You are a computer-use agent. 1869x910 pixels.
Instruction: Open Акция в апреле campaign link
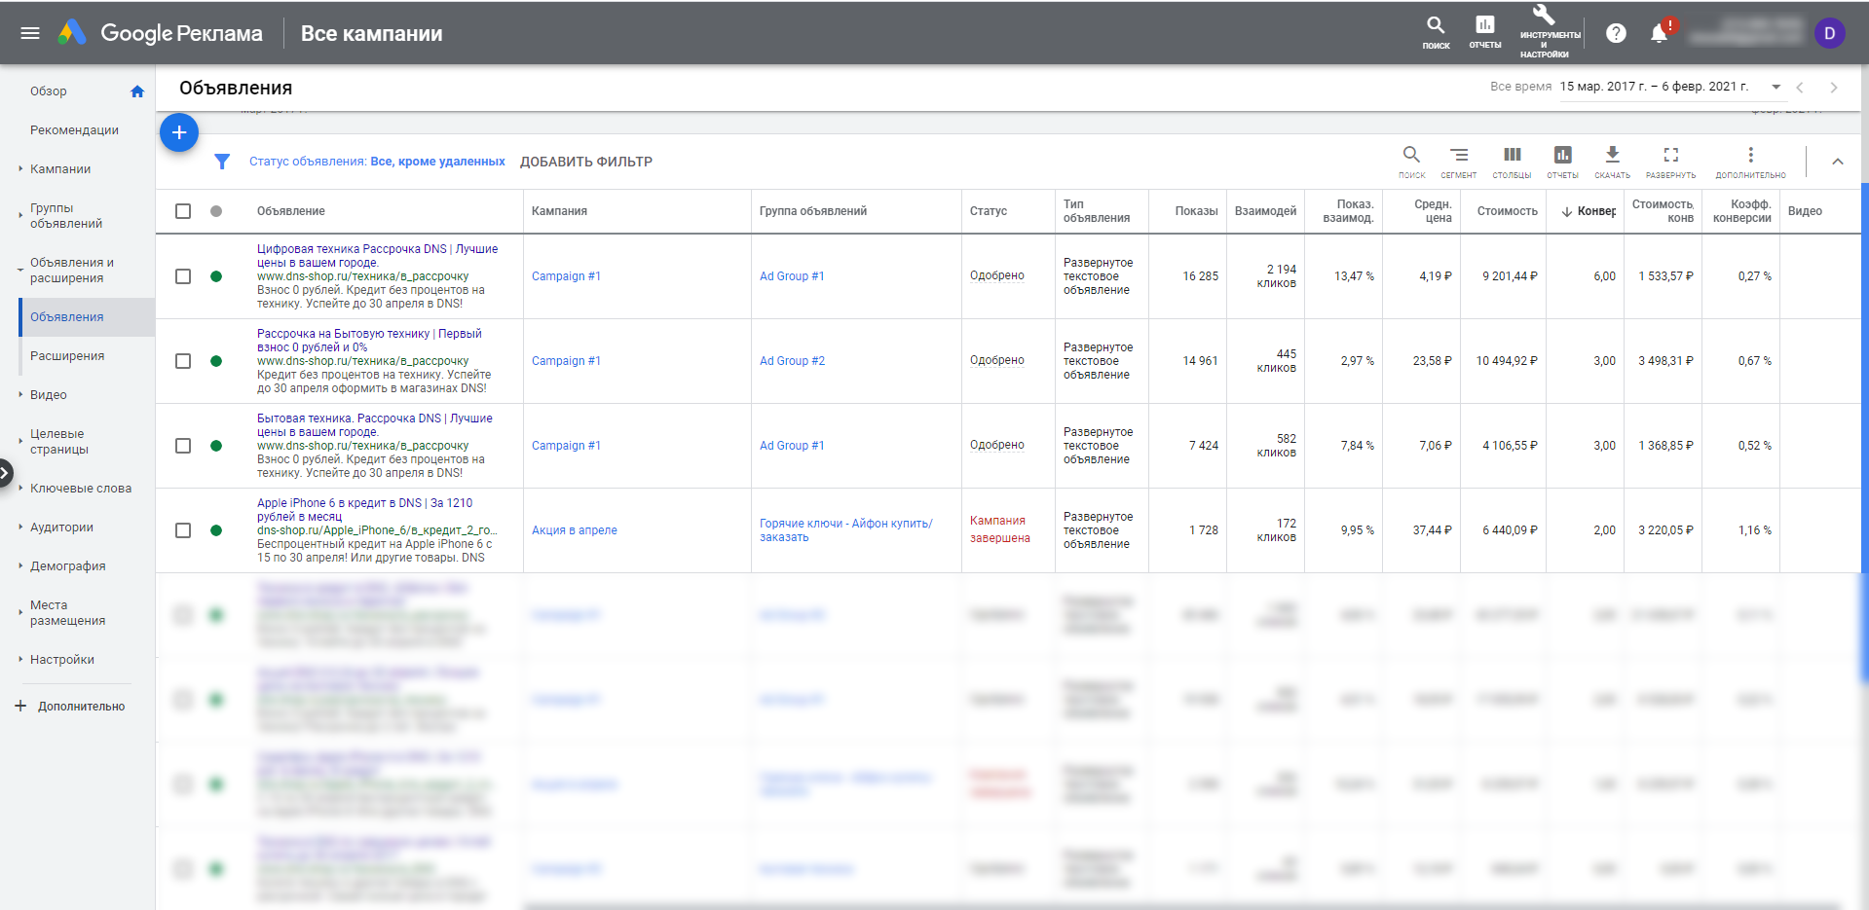575,530
